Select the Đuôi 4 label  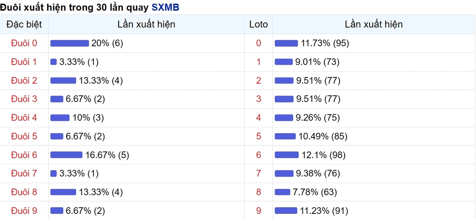pos(24,117)
